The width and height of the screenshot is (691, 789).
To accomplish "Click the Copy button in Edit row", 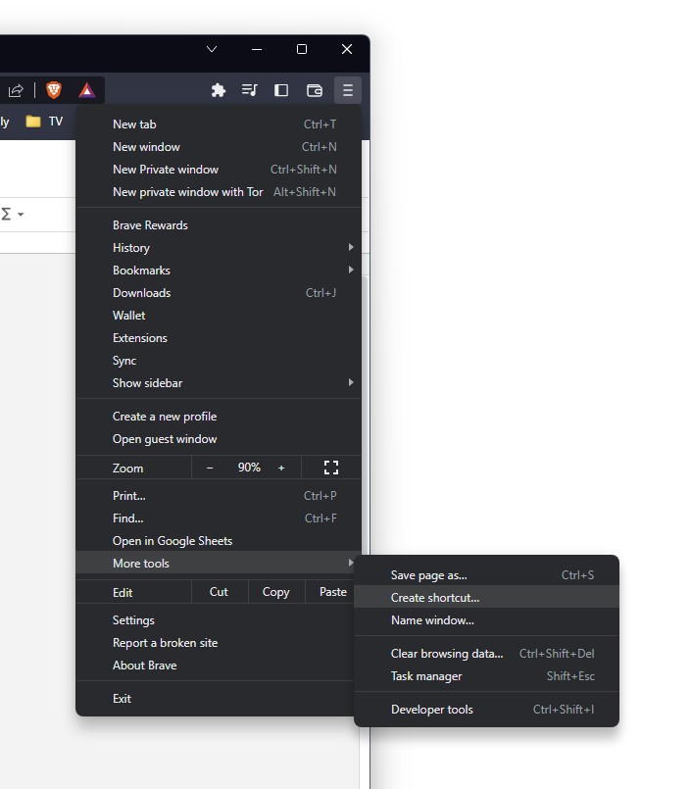I will 276,592.
